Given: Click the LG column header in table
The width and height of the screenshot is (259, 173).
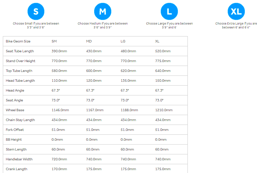Looking at the screenshot, I should point(124,41).
